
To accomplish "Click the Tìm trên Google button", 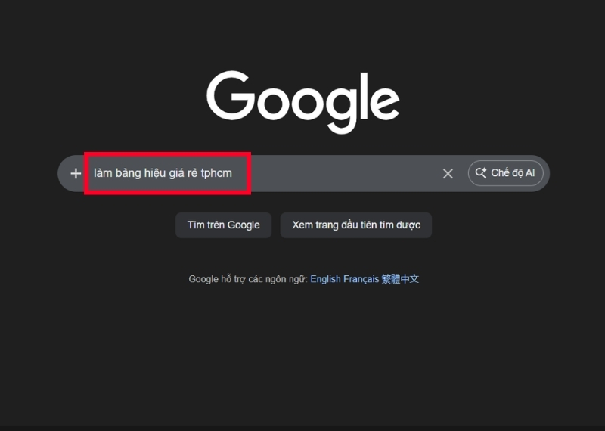I will pyautogui.click(x=223, y=225).
